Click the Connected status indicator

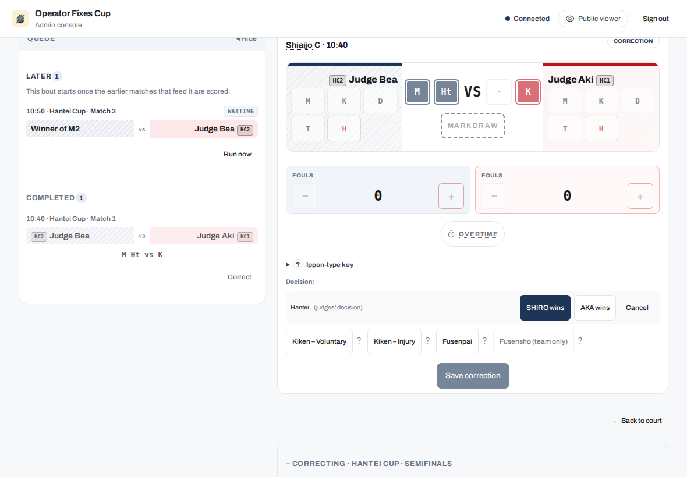pos(527,19)
